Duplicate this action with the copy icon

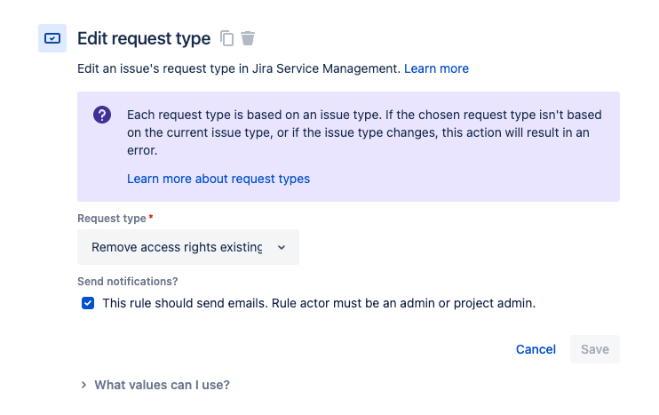tap(227, 38)
